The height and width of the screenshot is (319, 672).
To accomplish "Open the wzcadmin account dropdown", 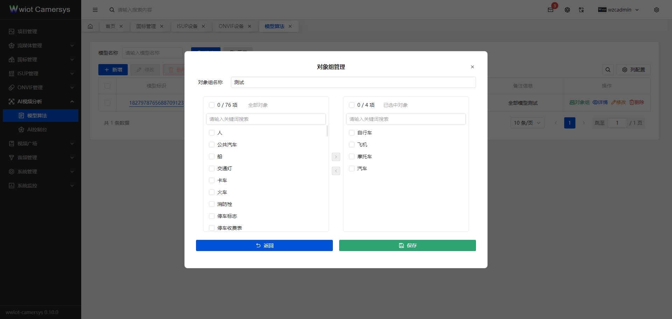I will [x=618, y=10].
